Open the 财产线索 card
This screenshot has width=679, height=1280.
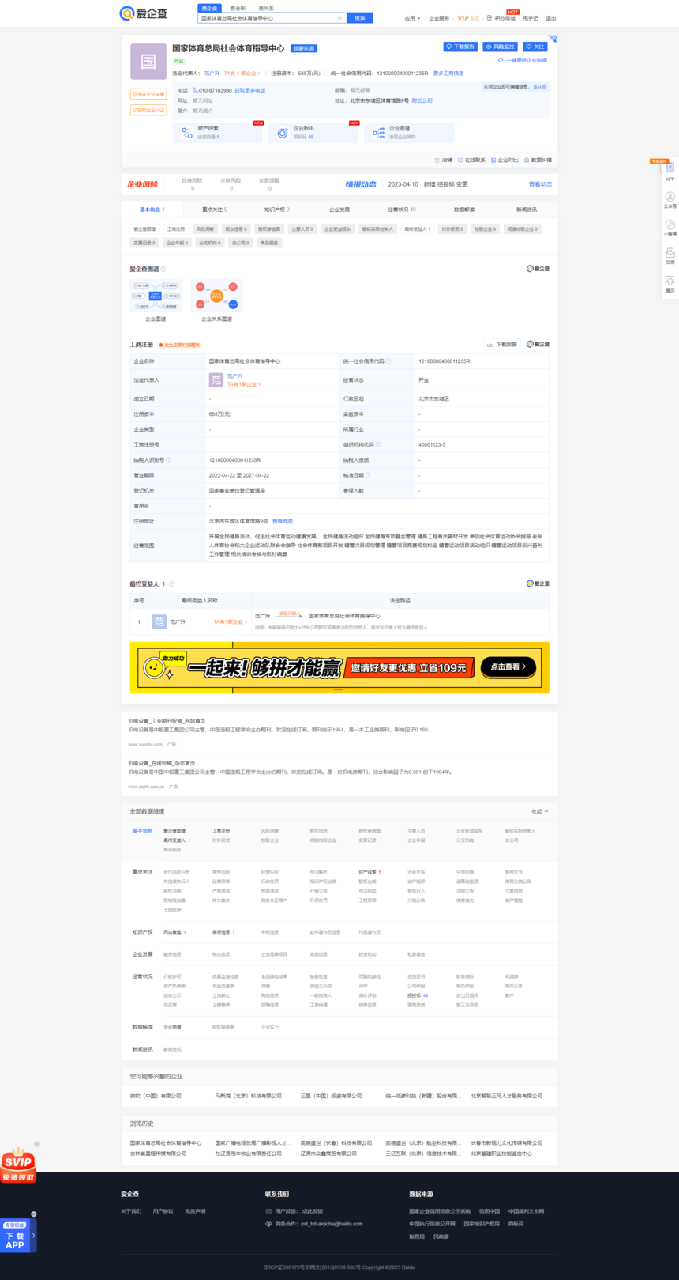[x=218, y=132]
